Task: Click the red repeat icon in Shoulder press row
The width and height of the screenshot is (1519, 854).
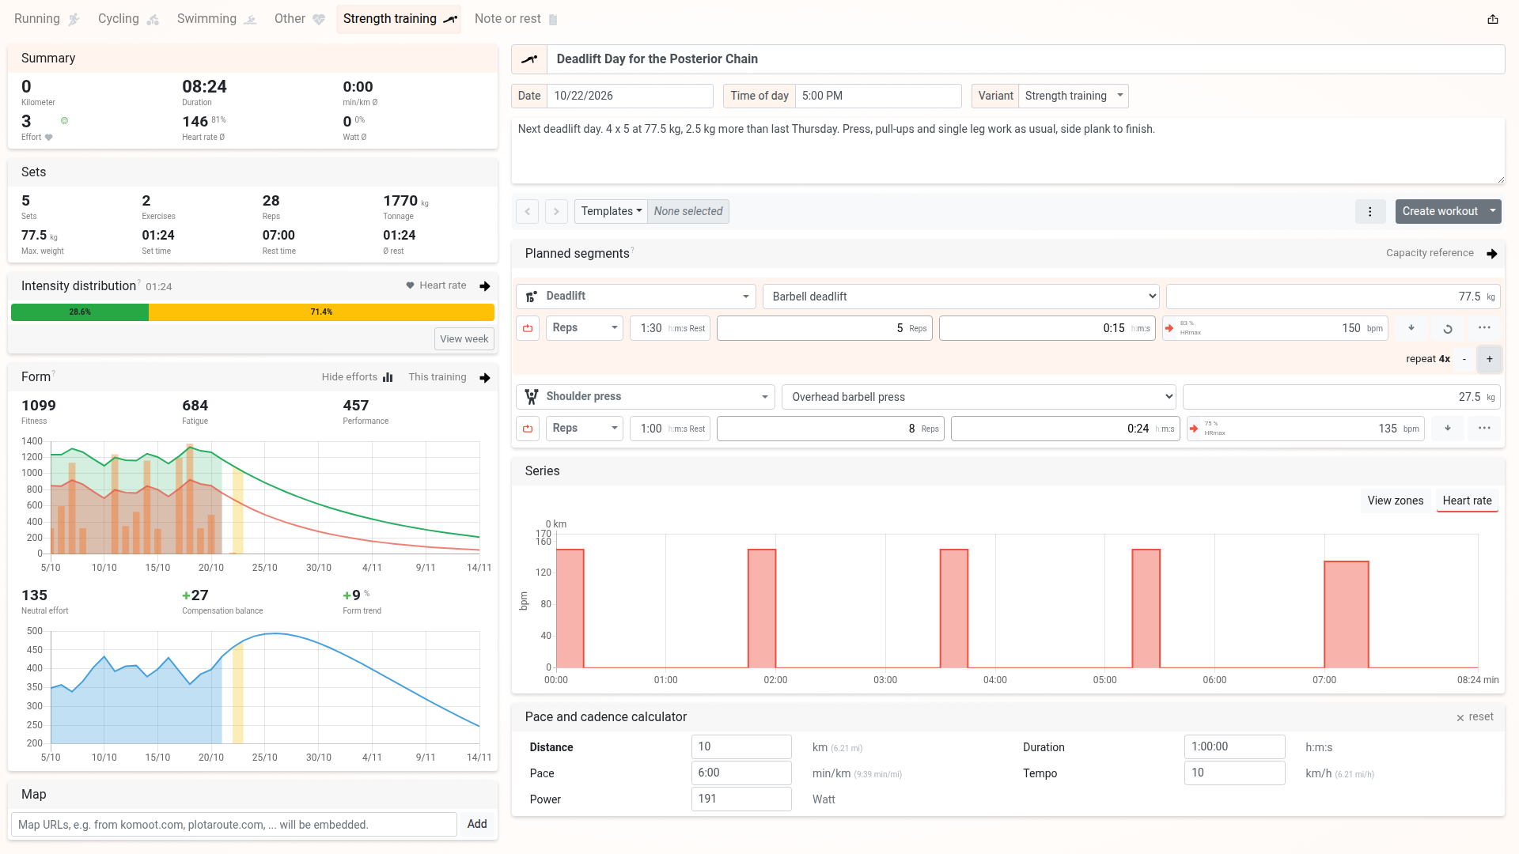Action: point(528,429)
